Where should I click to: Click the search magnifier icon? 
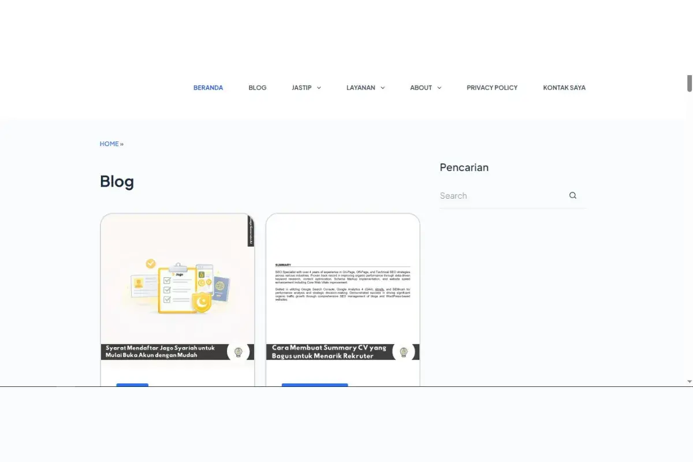[x=573, y=195]
